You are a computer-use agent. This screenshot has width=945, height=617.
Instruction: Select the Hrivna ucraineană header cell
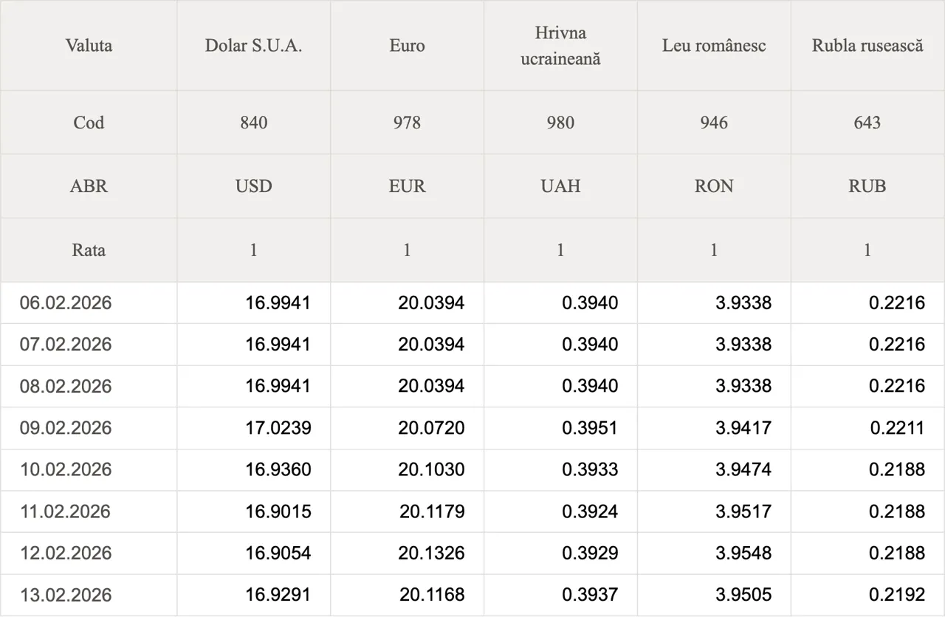click(560, 46)
